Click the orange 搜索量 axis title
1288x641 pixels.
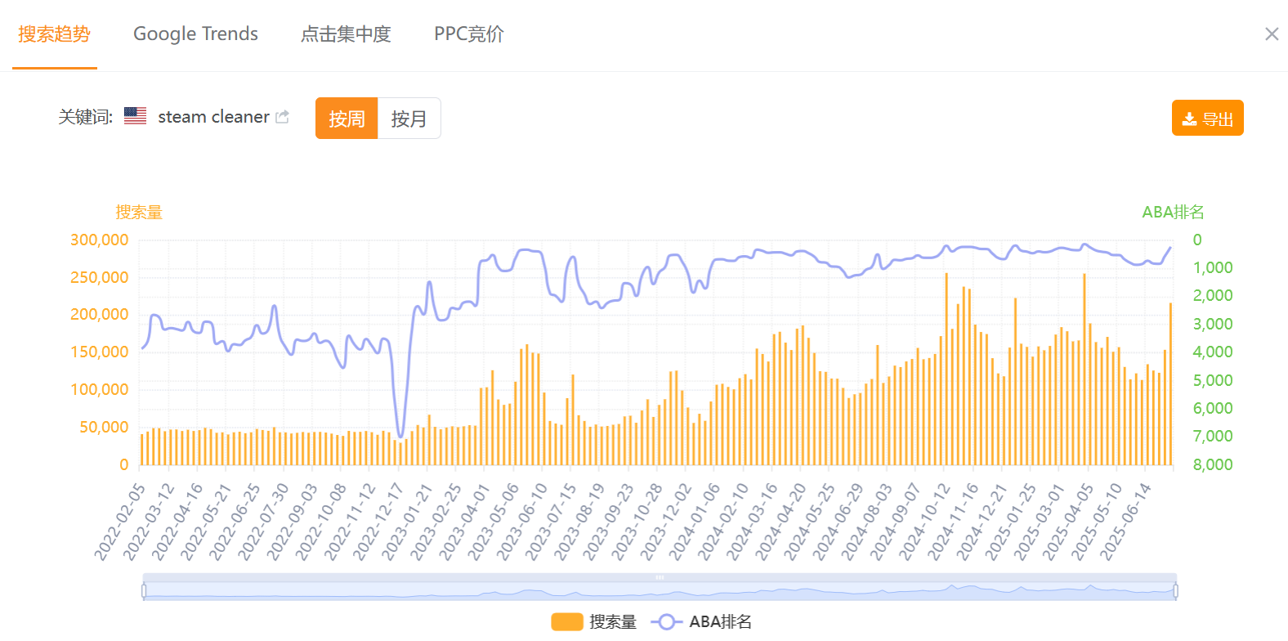pyautogui.click(x=139, y=213)
